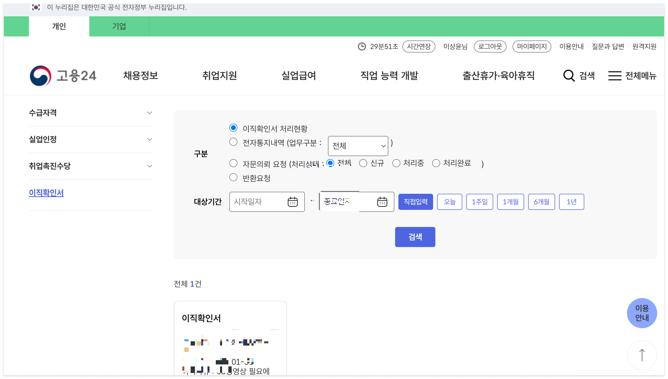Screen dimensions: 668x379
Task: Open the 업무구분 전체 dropdown
Action: tap(358, 146)
